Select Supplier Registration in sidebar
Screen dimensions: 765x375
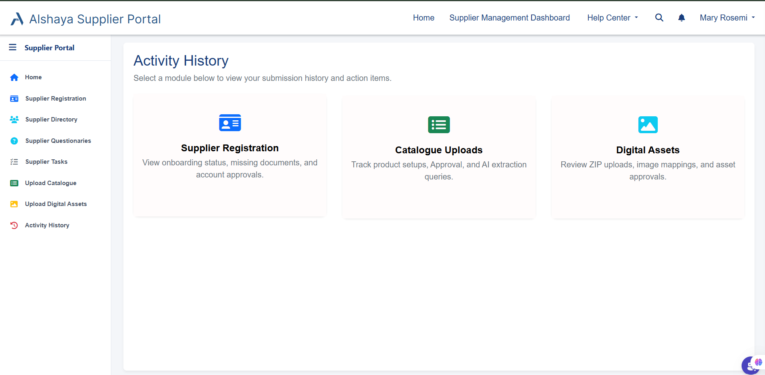(56, 99)
